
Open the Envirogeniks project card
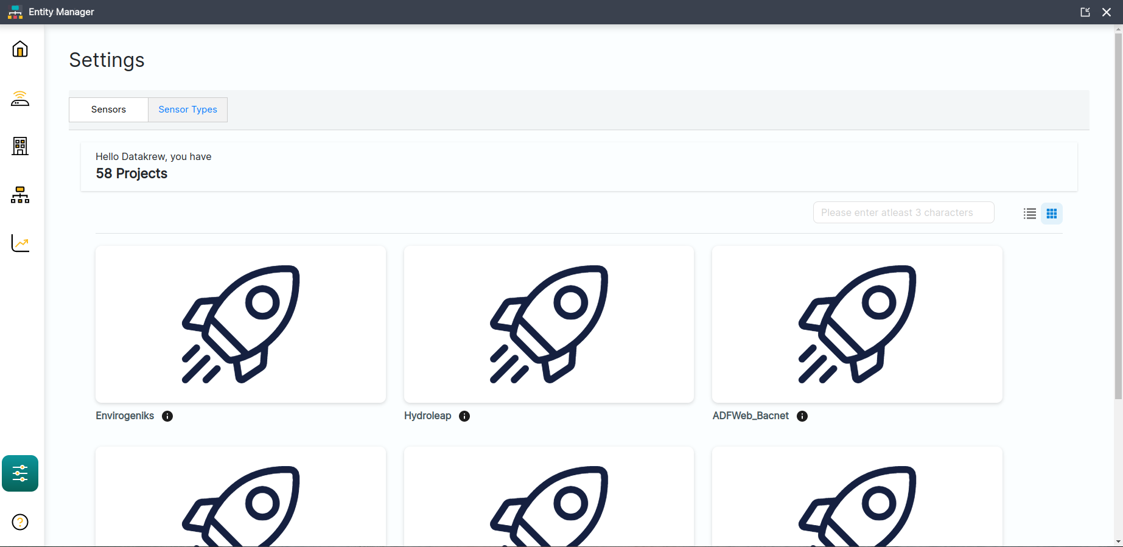pyautogui.click(x=240, y=324)
